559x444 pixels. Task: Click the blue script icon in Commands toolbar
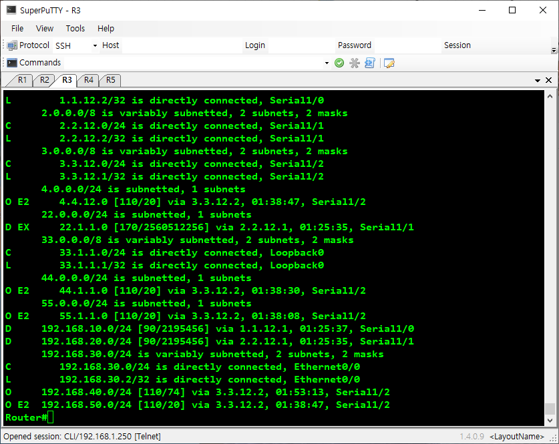click(370, 63)
